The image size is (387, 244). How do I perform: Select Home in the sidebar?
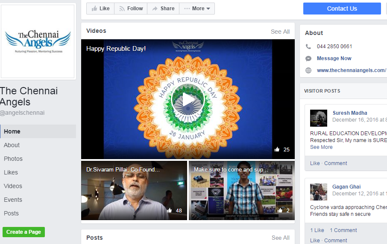point(38,131)
